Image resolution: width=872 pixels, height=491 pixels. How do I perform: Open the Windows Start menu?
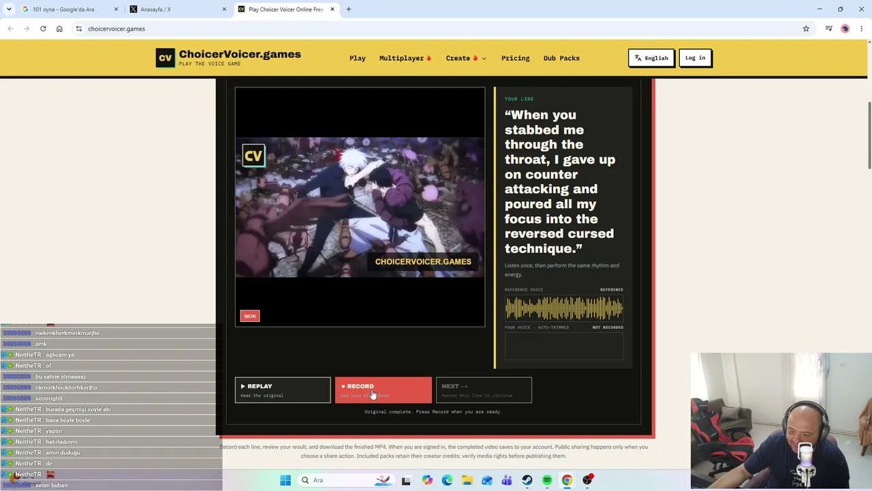285,480
